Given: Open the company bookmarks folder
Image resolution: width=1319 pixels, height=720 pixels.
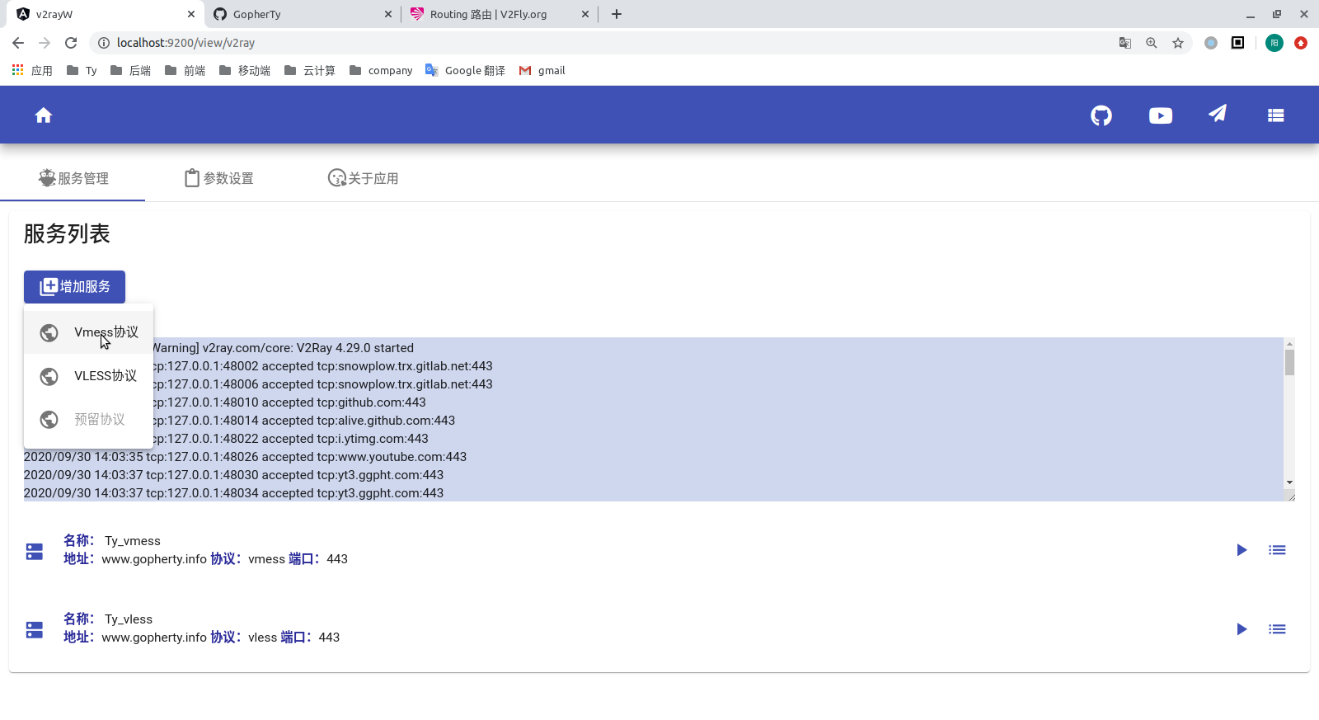Looking at the screenshot, I should tap(381, 71).
